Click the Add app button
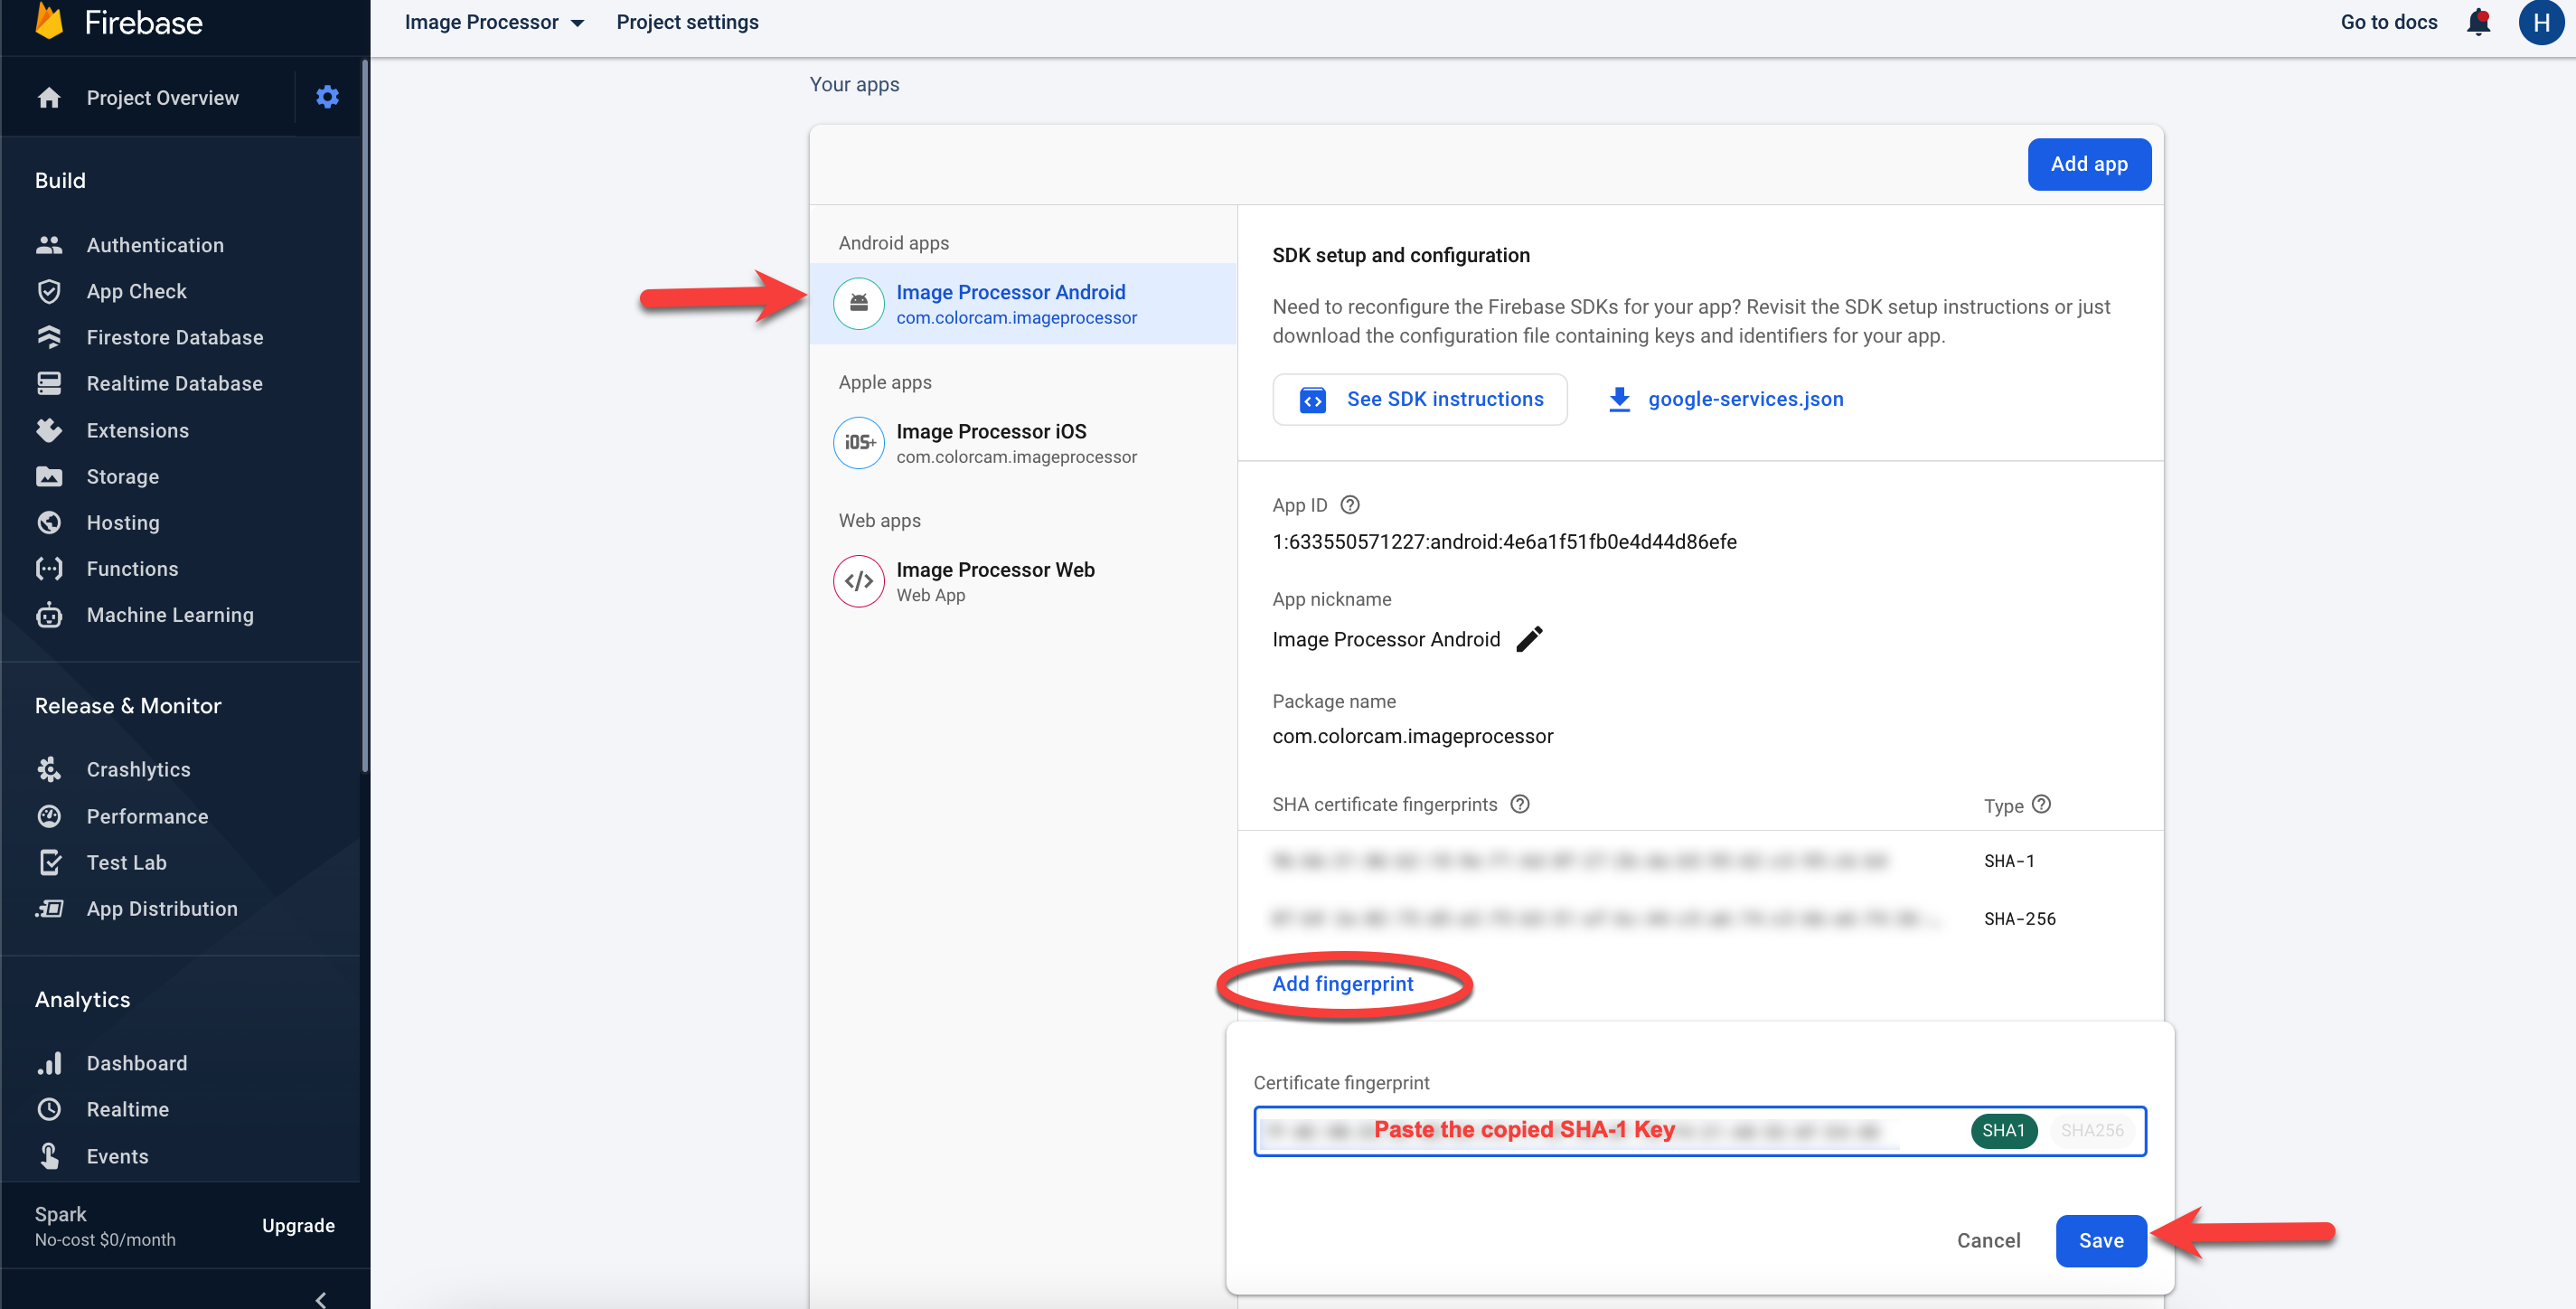The image size is (2576, 1309). coord(2089,164)
